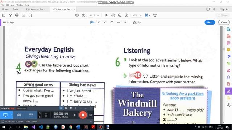This screenshot has height=130, width=232.
Task: Open the upload to cloud icon
Action: 10,15
